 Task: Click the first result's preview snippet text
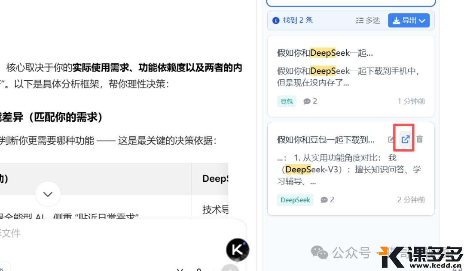pyautogui.click(x=348, y=76)
